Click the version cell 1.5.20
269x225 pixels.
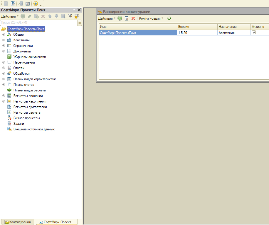pos(197,33)
